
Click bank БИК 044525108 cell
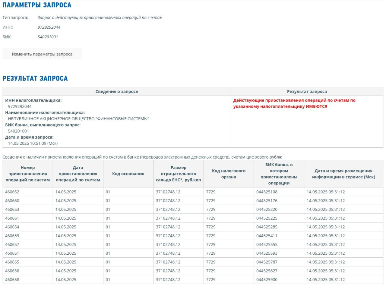pos(279,192)
